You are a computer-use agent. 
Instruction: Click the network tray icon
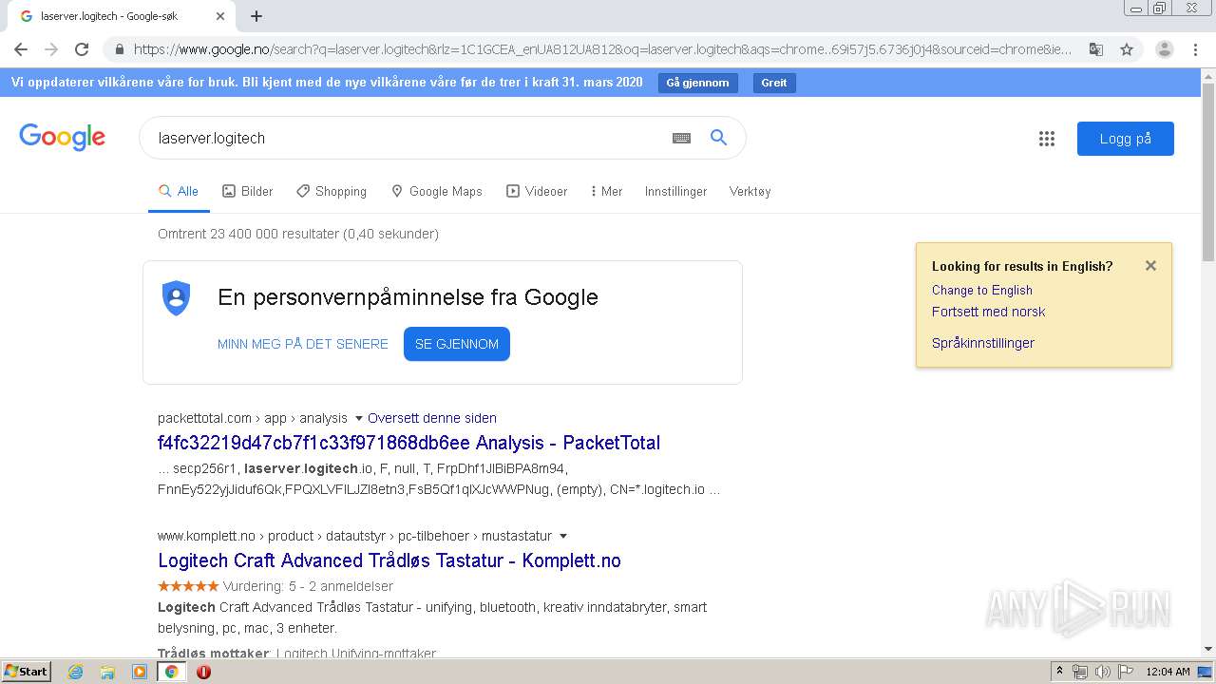pos(1080,672)
